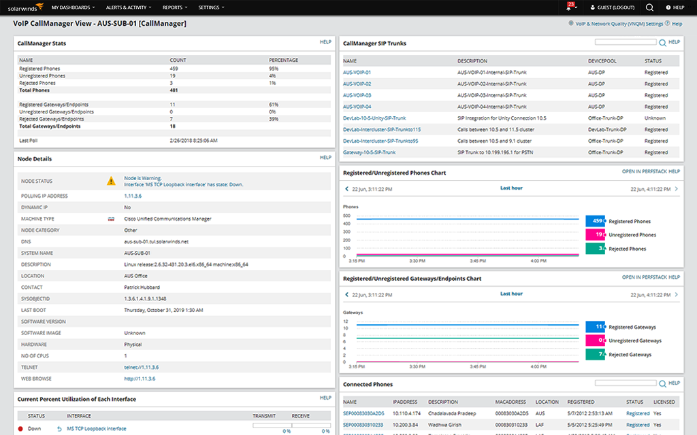Go to next time range in Gateways chart
Viewport: 697px width, 435px height.
(x=676, y=294)
